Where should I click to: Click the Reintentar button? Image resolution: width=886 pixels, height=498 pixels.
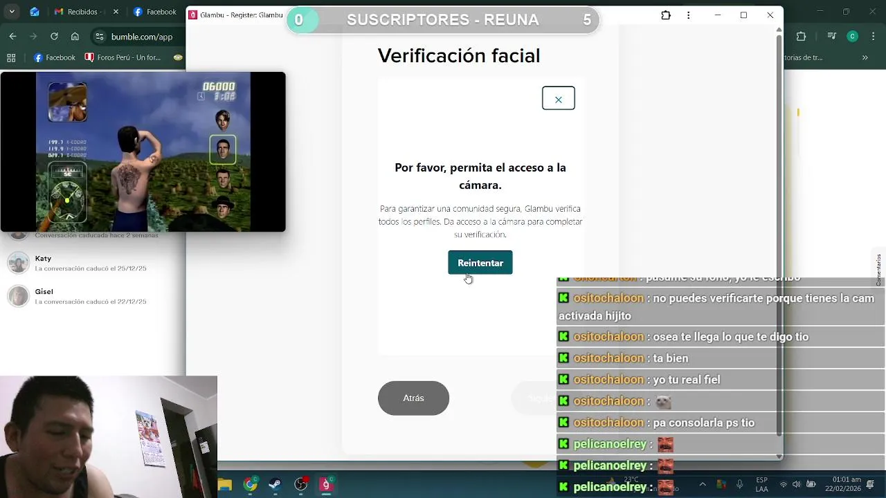click(x=480, y=263)
